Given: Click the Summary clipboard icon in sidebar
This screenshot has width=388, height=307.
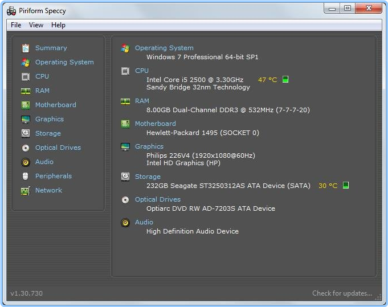Looking at the screenshot, I should point(26,48).
